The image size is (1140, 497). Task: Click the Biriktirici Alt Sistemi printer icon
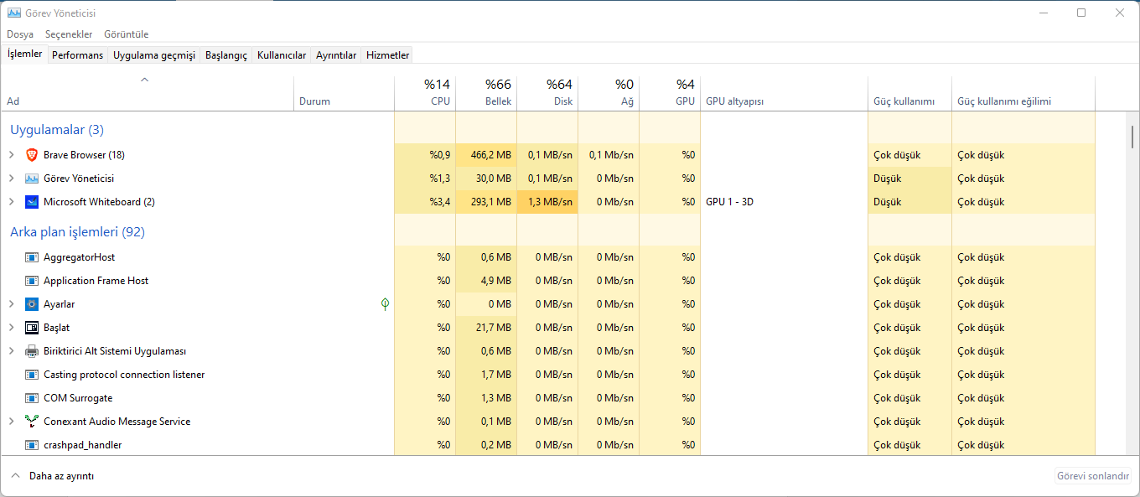(x=32, y=351)
